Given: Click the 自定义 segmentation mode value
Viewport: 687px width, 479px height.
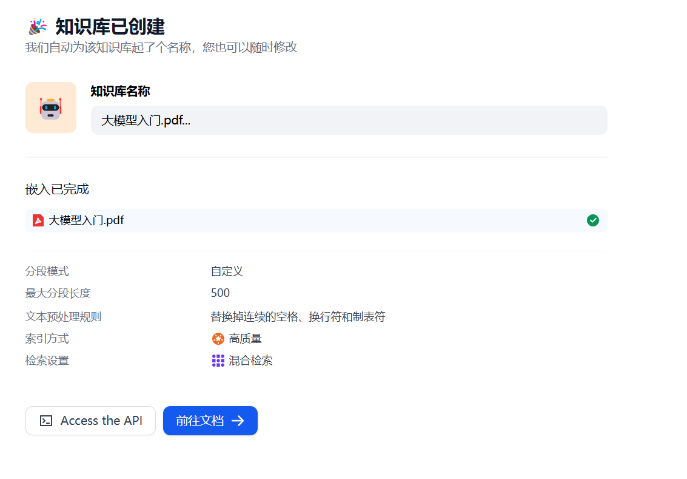Looking at the screenshot, I should 227,271.
